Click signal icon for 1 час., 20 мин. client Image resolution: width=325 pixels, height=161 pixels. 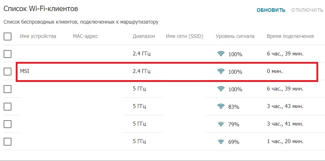(221, 141)
